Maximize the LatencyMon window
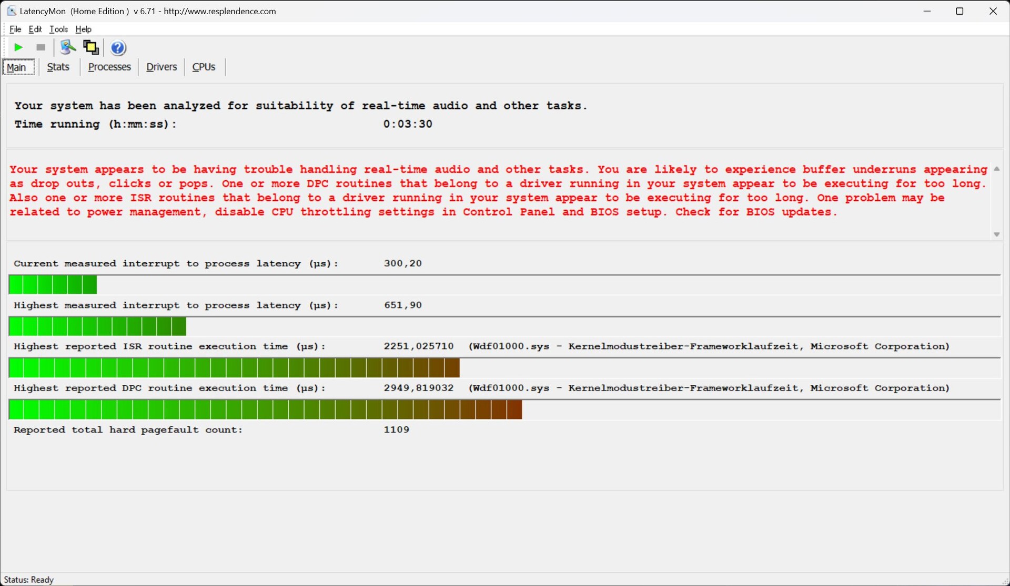The height and width of the screenshot is (586, 1010). tap(959, 11)
